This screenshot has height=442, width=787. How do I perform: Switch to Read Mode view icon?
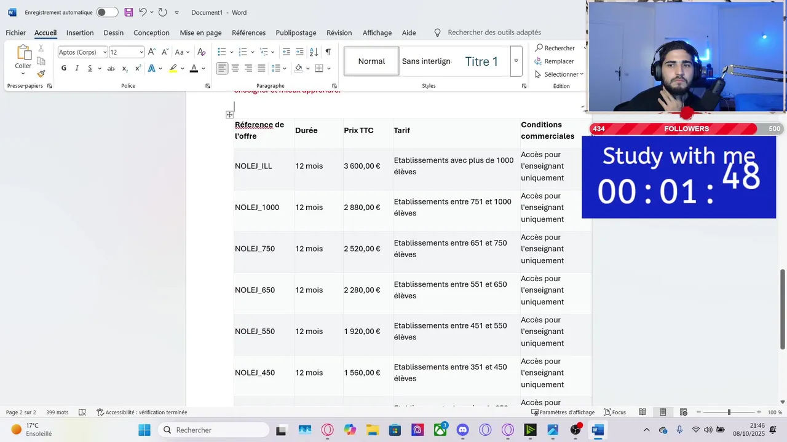click(643, 413)
